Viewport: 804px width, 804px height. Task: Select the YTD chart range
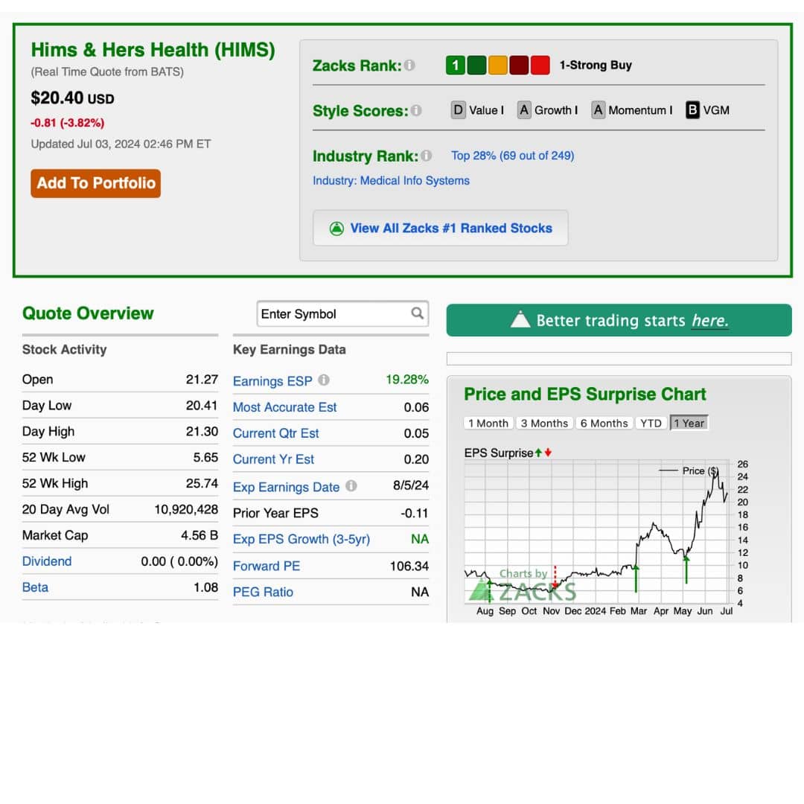pyautogui.click(x=651, y=423)
